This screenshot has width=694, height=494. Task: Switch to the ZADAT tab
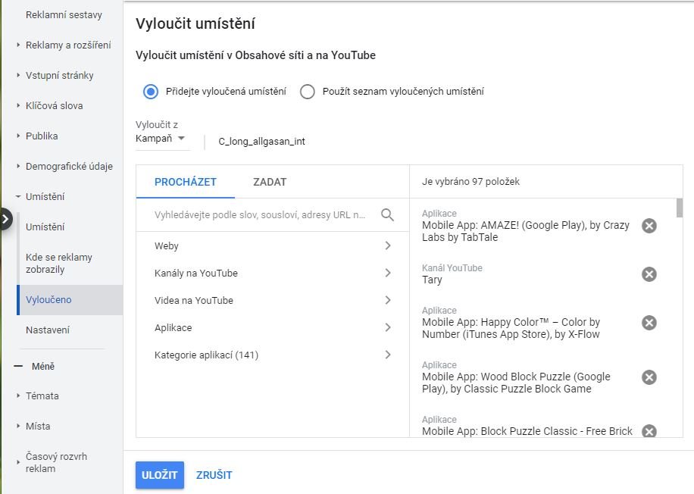[270, 182]
